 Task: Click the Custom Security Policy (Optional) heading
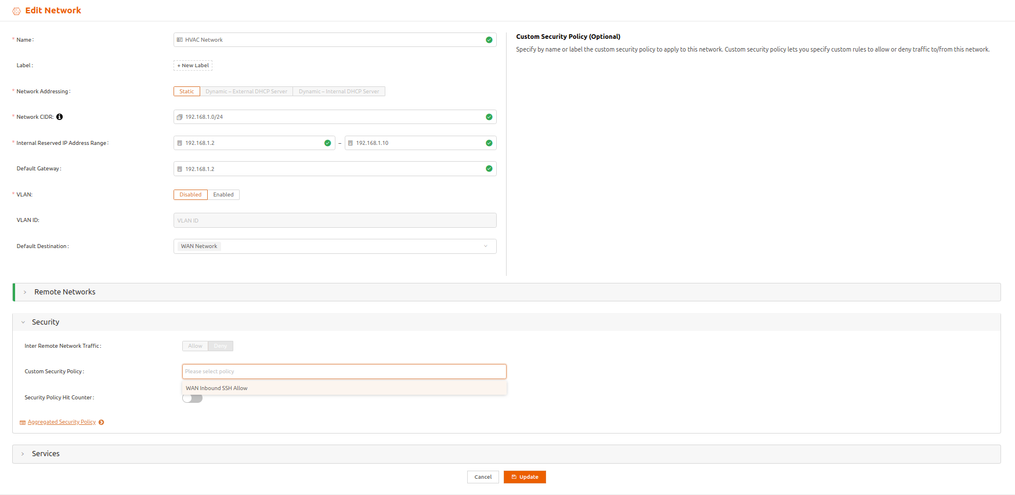[568, 37]
